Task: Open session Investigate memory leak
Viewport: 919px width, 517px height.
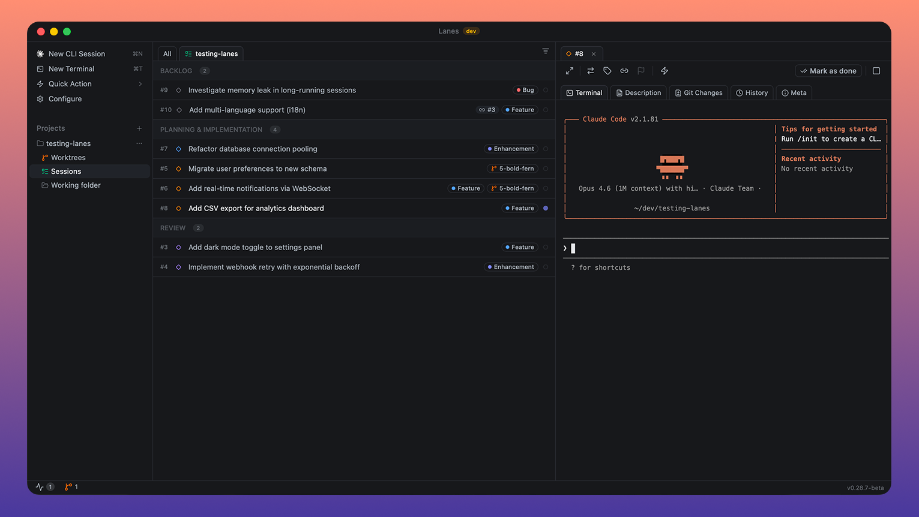Action: tap(272, 90)
